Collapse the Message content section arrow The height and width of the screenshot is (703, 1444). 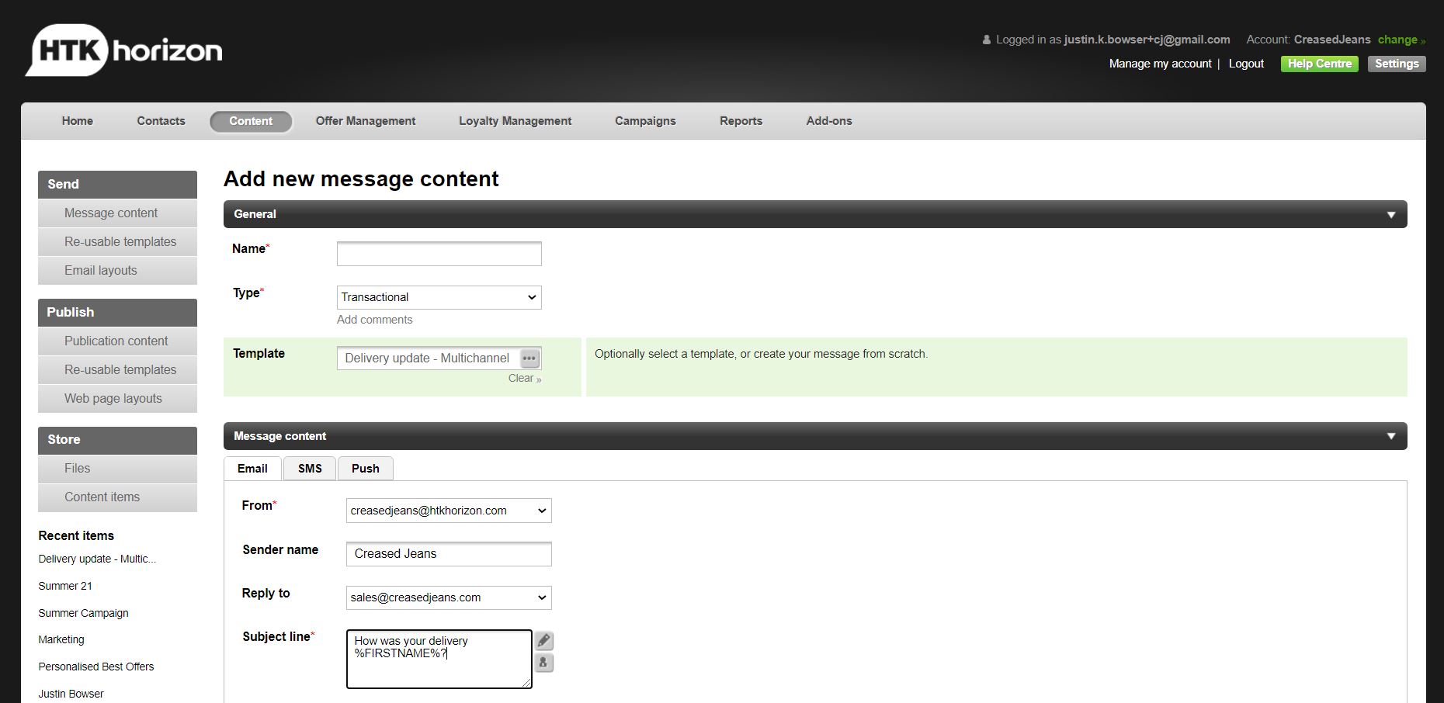coord(1391,437)
